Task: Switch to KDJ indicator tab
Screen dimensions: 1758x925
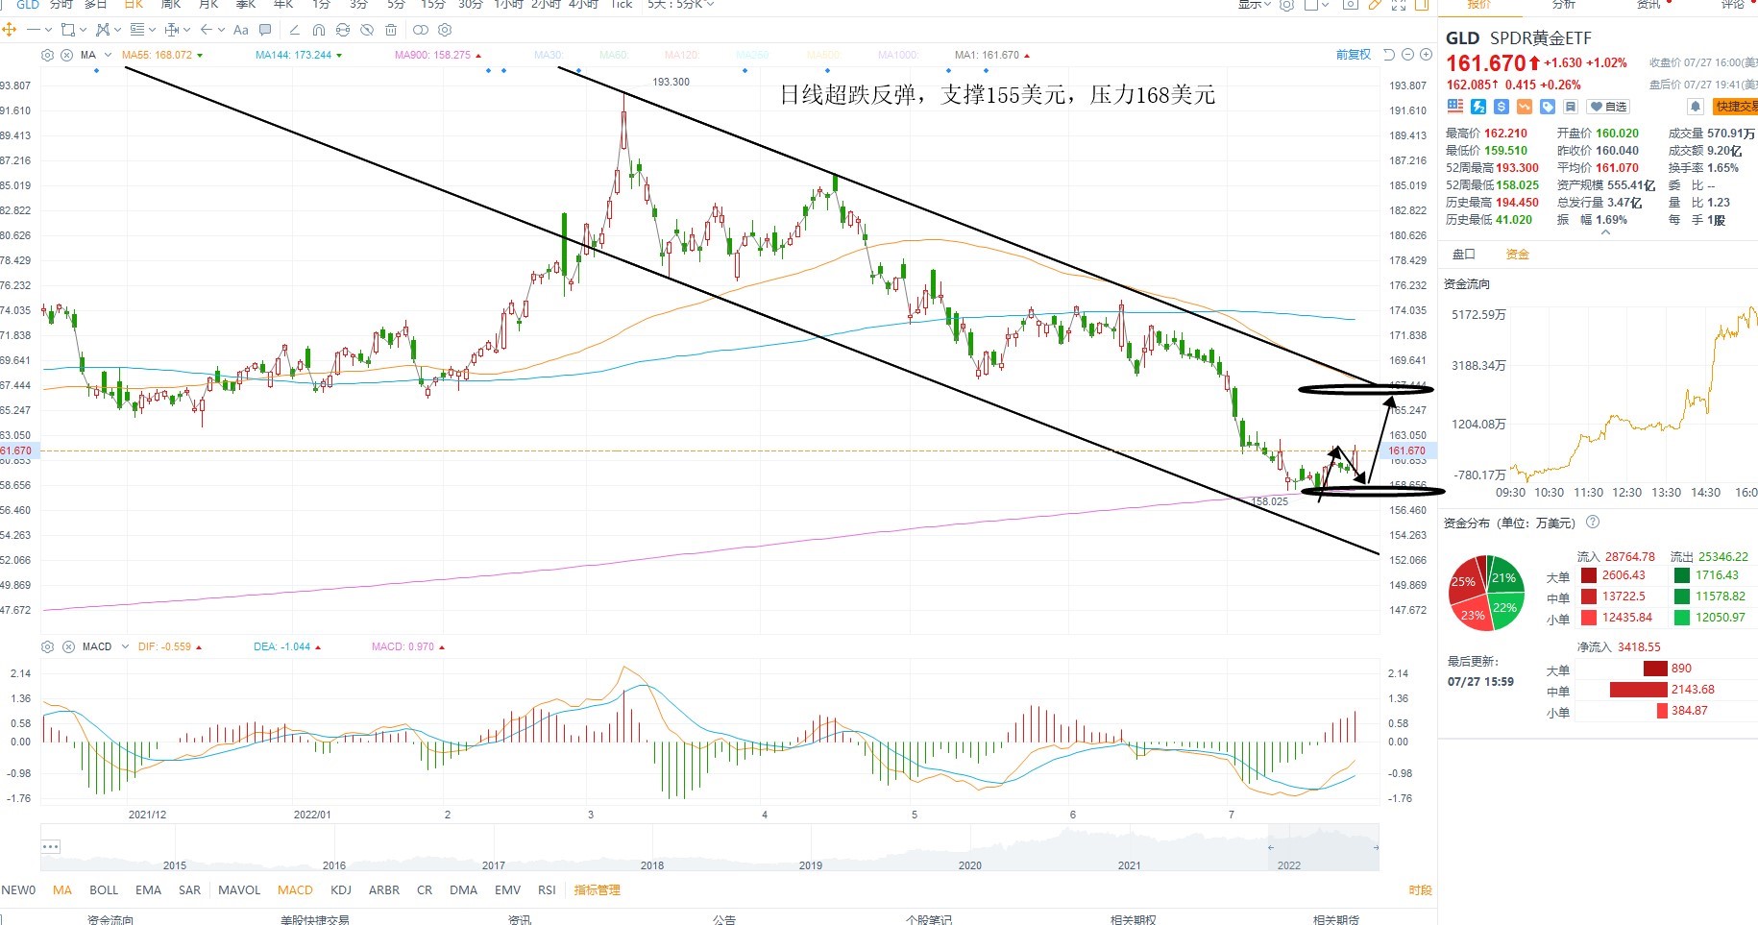Action: coord(341,890)
